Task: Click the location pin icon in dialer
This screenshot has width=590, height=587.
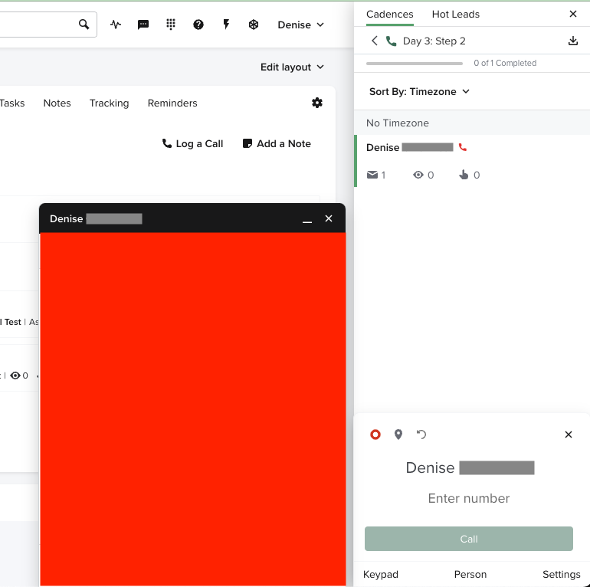Action: pos(398,435)
